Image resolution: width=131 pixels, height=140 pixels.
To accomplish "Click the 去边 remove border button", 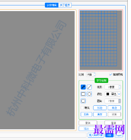I will (114, 108).
